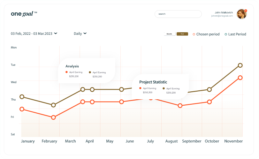Click the johnm@onegoal.com email link
This screenshot has height=159, width=259.
pyautogui.click(x=222, y=16)
